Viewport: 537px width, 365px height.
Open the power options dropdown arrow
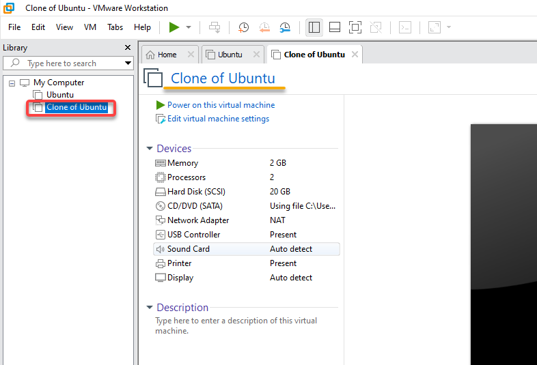189,27
